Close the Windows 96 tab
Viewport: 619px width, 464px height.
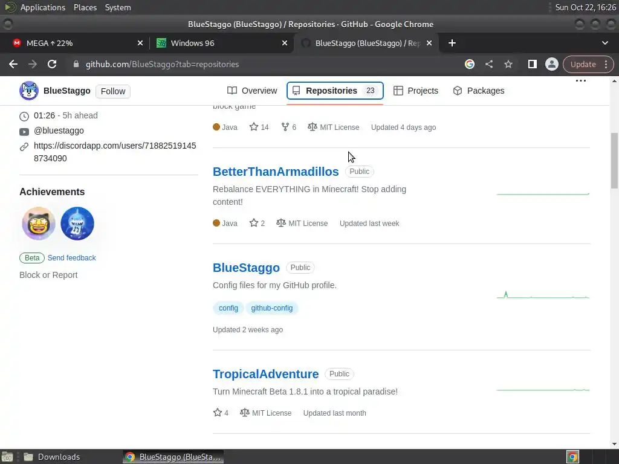pyautogui.click(x=285, y=43)
